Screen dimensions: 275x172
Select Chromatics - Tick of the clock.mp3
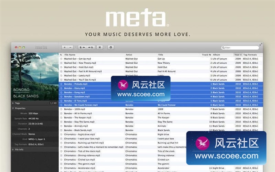tap(82, 151)
